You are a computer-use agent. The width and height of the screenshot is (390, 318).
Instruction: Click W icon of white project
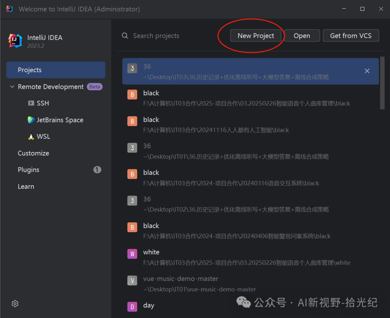[132, 254]
